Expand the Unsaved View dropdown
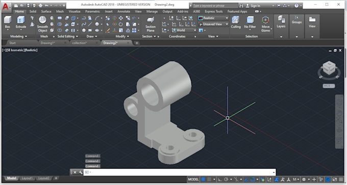Screen dimensions: 347x185 coord(213,24)
